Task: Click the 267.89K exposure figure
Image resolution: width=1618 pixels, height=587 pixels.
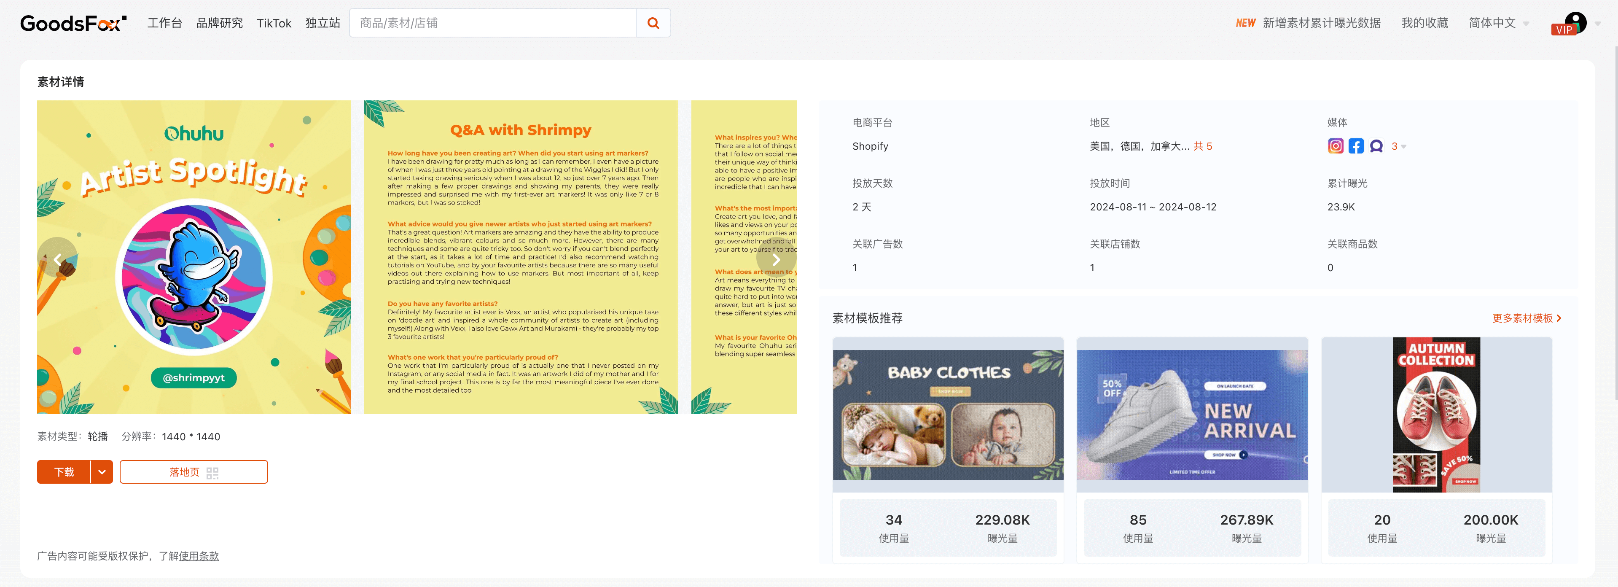Action: 1246,520
